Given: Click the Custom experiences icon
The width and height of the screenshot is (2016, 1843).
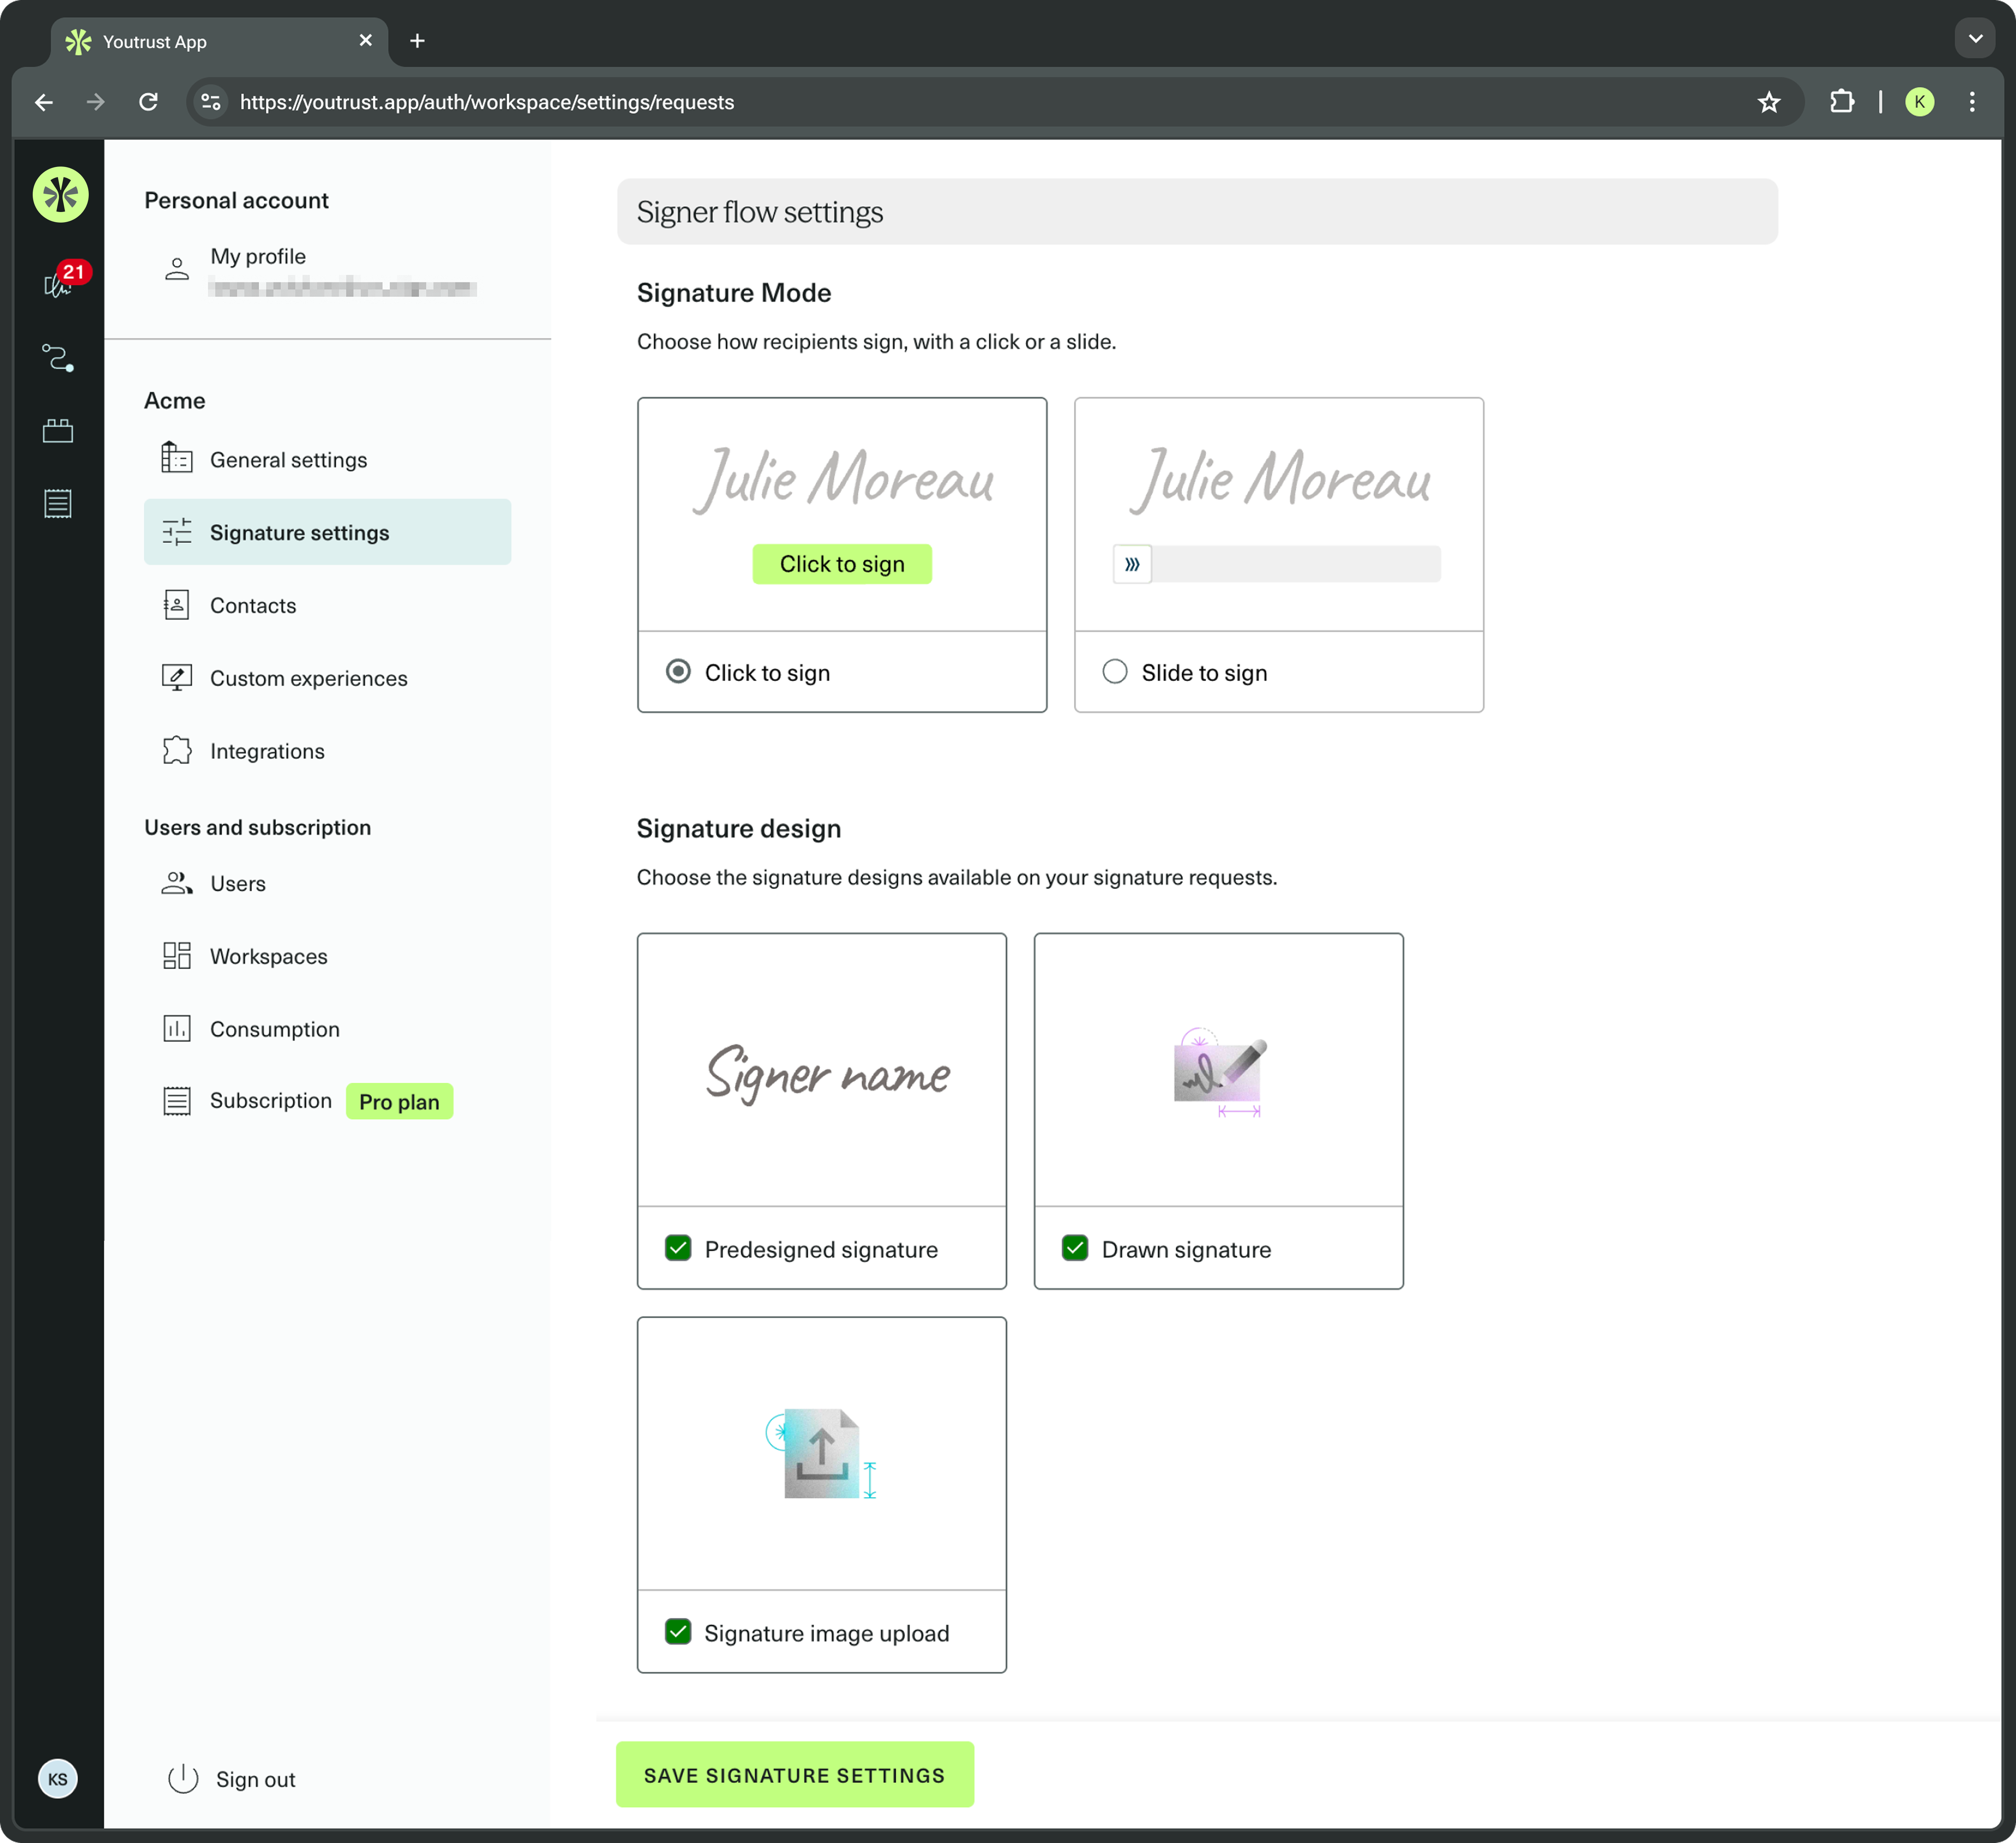Looking at the screenshot, I should 177,678.
